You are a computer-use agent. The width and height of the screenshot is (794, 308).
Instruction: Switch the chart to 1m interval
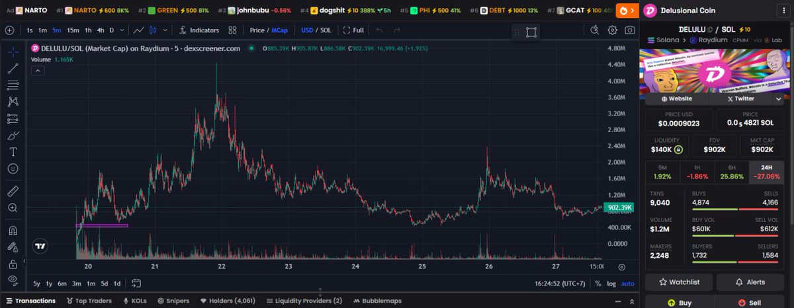click(x=42, y=30)
